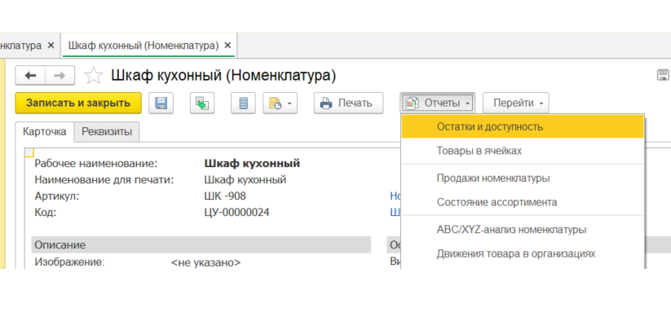Open the Перейти dropdown menu
This screenshot has width=671, height=313.
515,103
